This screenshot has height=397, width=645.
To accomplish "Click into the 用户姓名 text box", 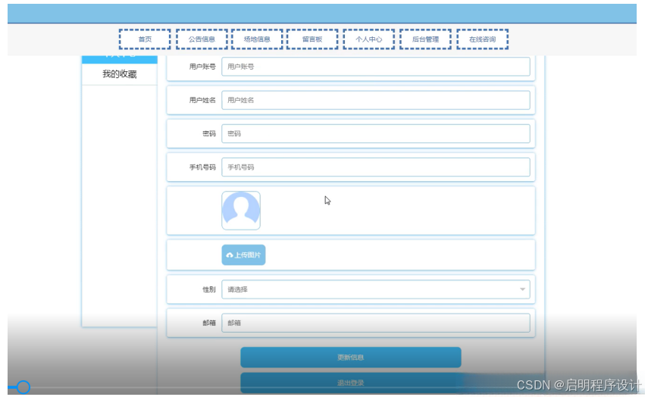I will [x=376, y=100].
